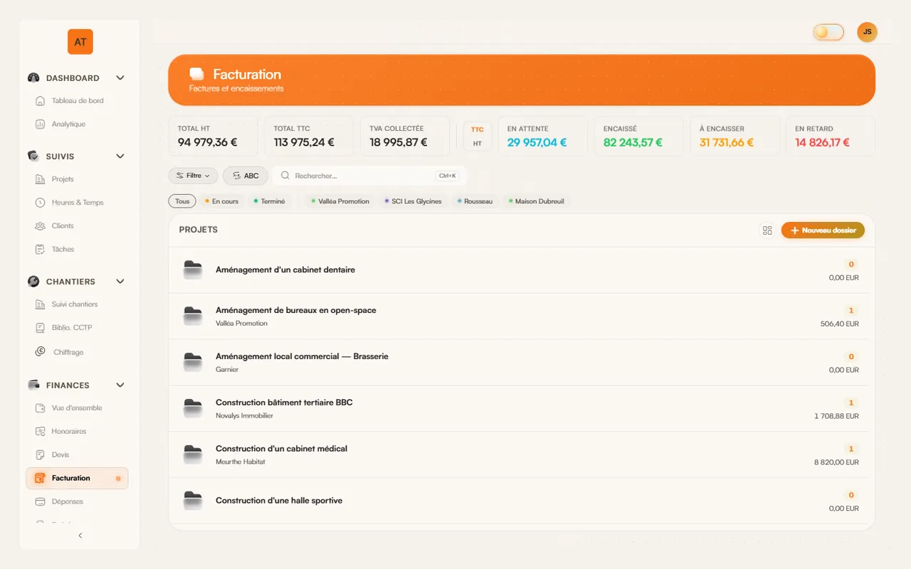Toggle the light/dark theme switch
Screen dimensions: 911x569
pyautogui.click(x=828, y=32)
